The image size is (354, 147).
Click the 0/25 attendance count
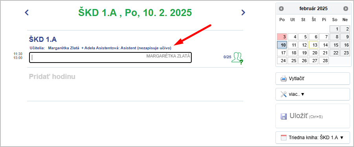click(227, 57)
